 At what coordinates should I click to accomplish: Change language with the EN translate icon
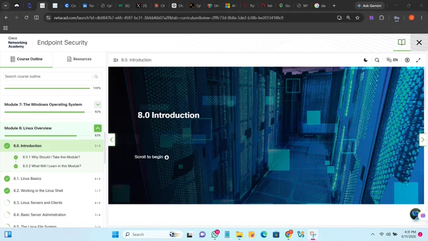392,60
